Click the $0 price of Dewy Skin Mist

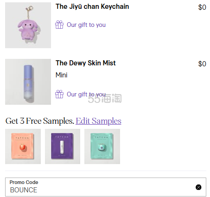202,64
